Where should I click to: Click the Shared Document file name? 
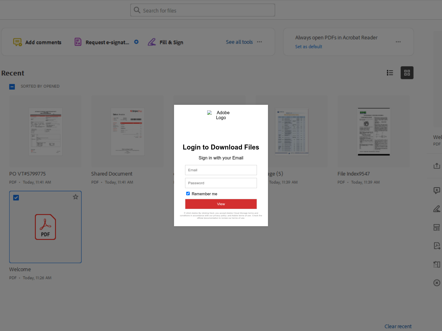(112, 174)
